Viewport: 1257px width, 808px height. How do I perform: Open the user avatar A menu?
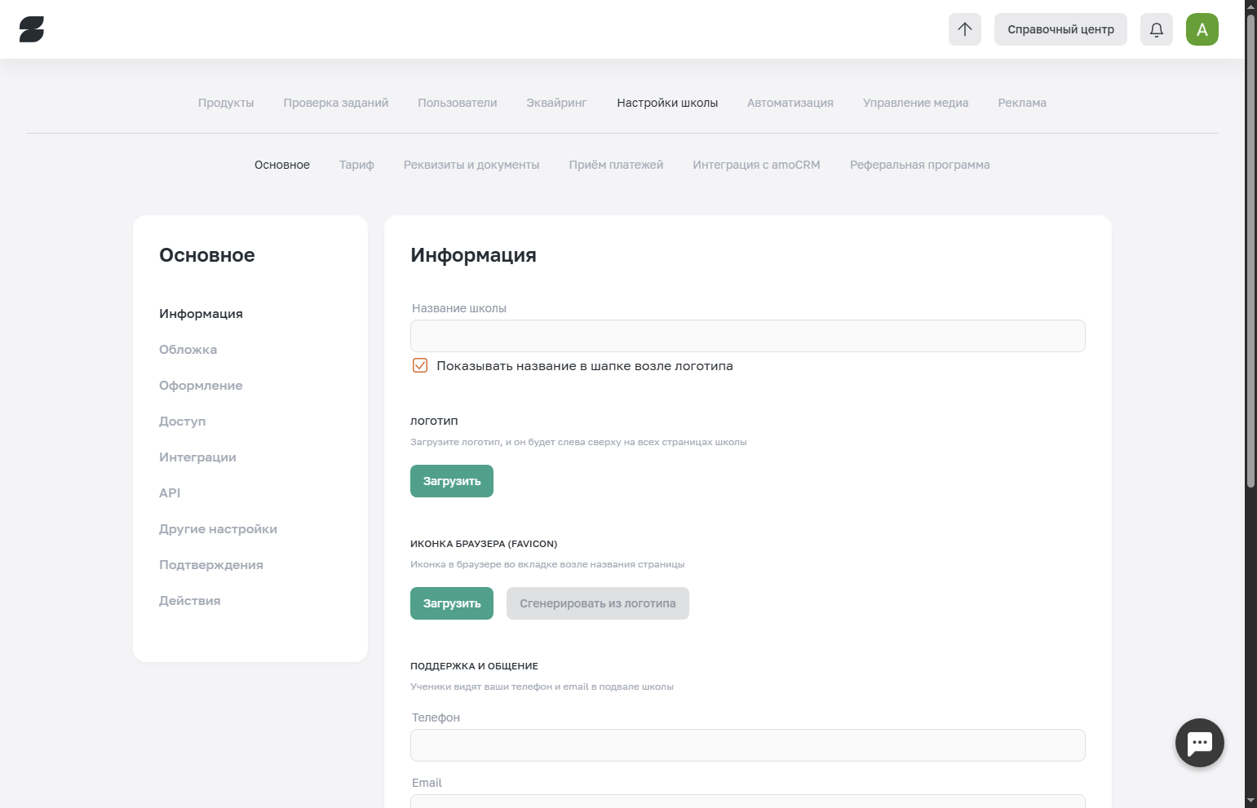pos(1202,29)
